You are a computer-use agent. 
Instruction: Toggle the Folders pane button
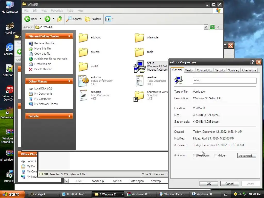click(93, 19)
